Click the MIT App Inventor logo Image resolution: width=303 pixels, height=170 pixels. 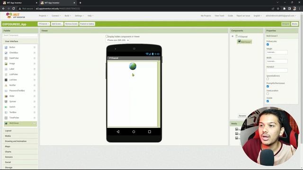(15, 16)
